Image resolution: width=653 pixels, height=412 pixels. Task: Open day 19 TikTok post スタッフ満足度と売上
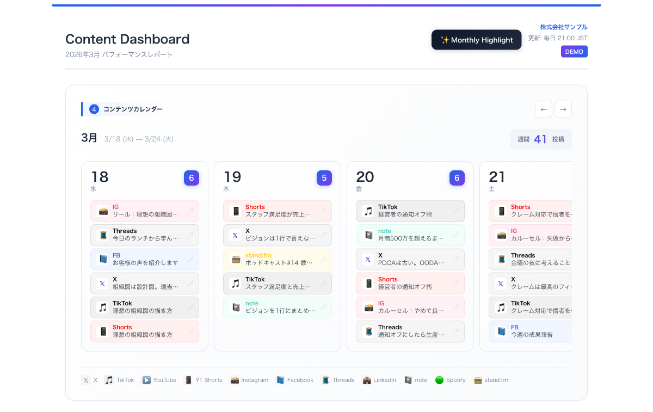pyautogui.click(x=278, y=284)
